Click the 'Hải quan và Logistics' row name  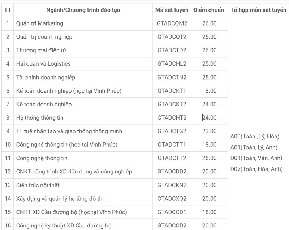[43, 64]
